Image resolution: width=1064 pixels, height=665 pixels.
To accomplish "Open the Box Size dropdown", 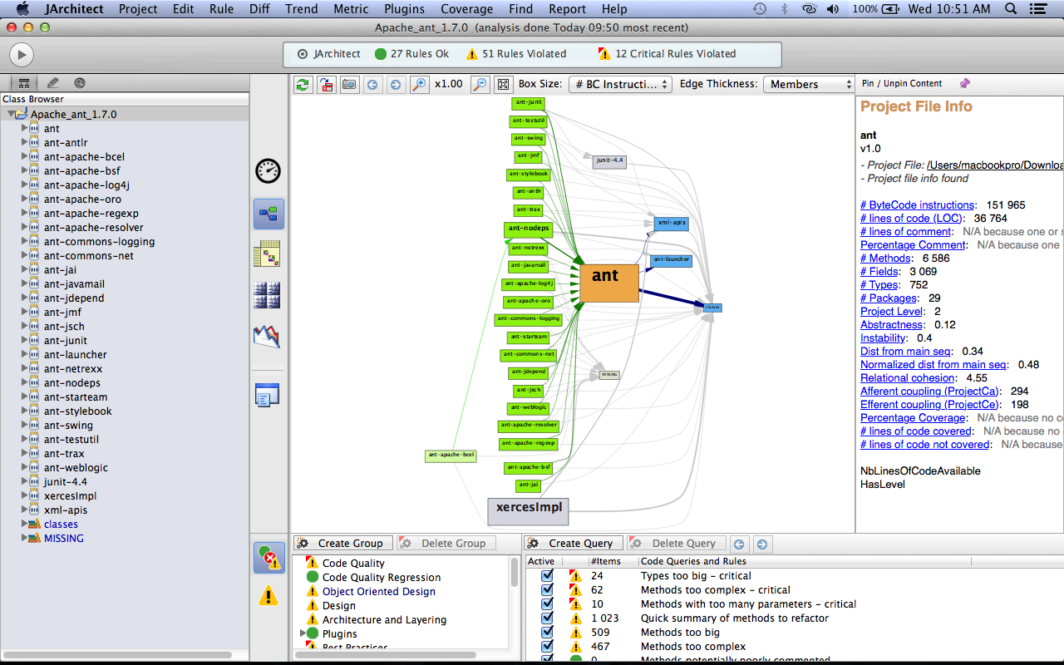I will [620, 84].
